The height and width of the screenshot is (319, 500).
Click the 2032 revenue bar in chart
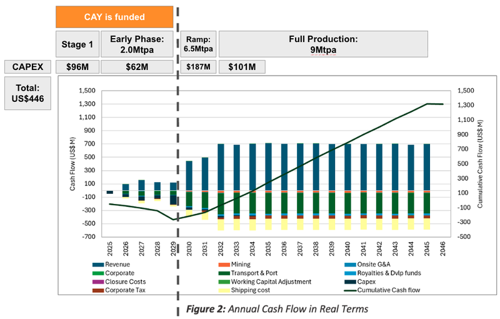[221, 167]
